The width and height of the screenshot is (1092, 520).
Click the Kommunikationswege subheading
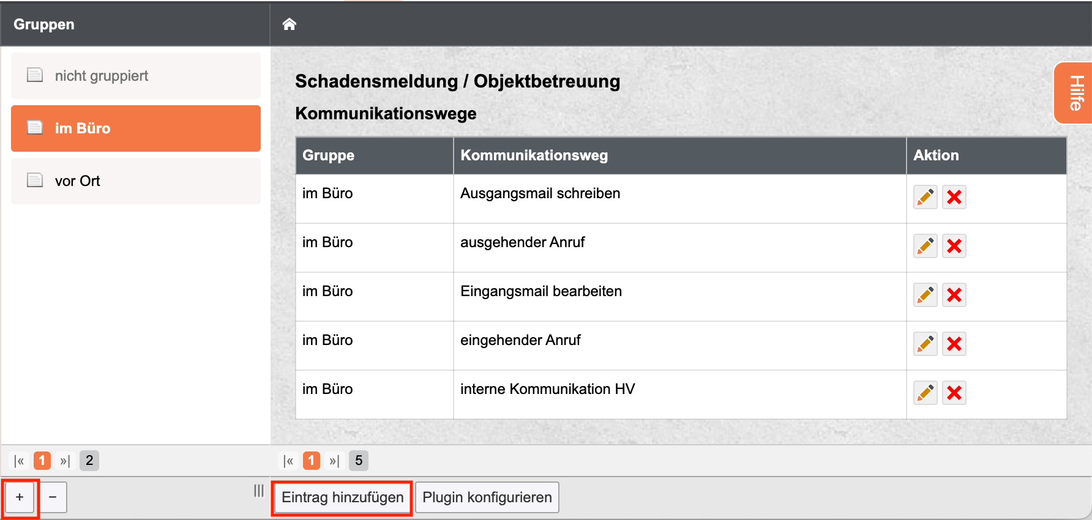(386, 114)
